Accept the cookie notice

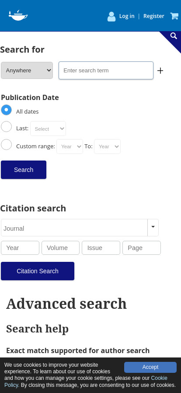pyautogui.click(x=150, y=367)
